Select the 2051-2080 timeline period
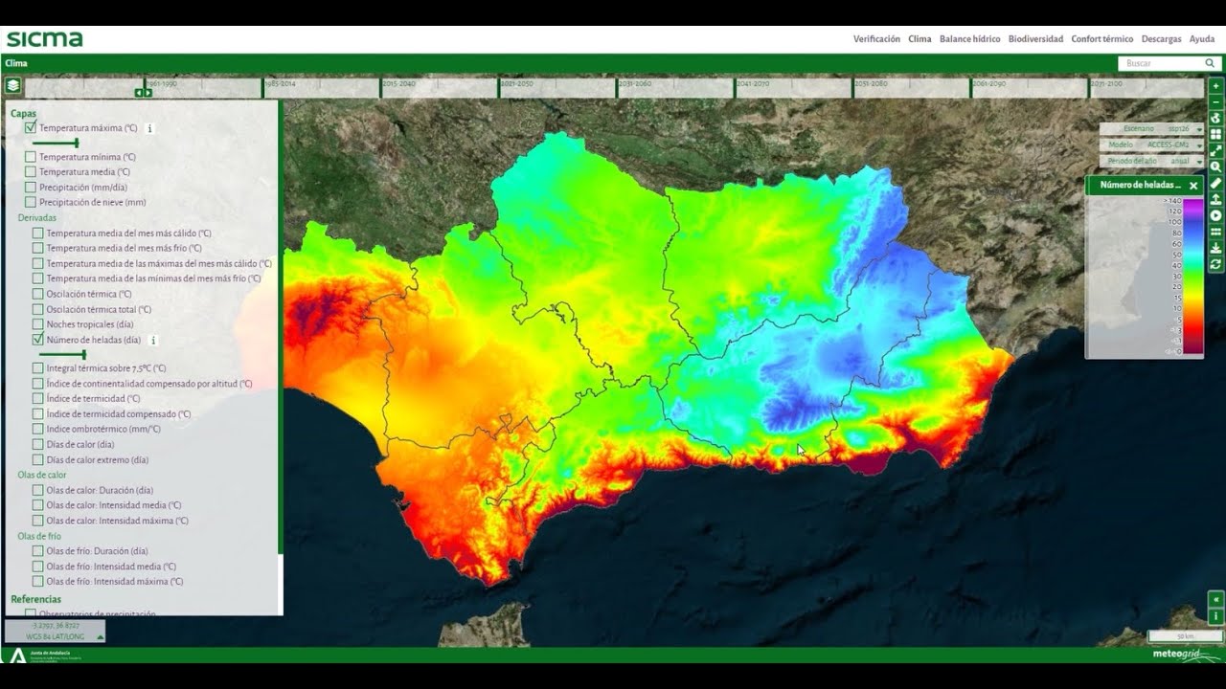This screenshot has height=689, width=1226. click(x=912, y=87)
